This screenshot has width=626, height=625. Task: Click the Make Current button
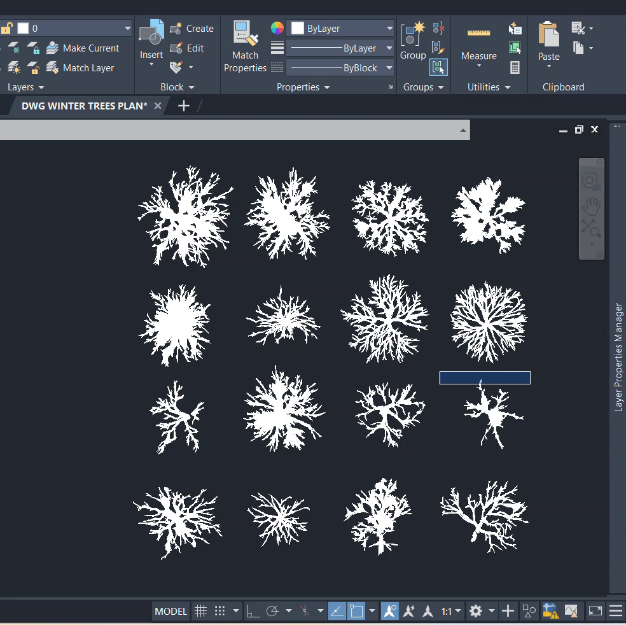click(83, 48)
